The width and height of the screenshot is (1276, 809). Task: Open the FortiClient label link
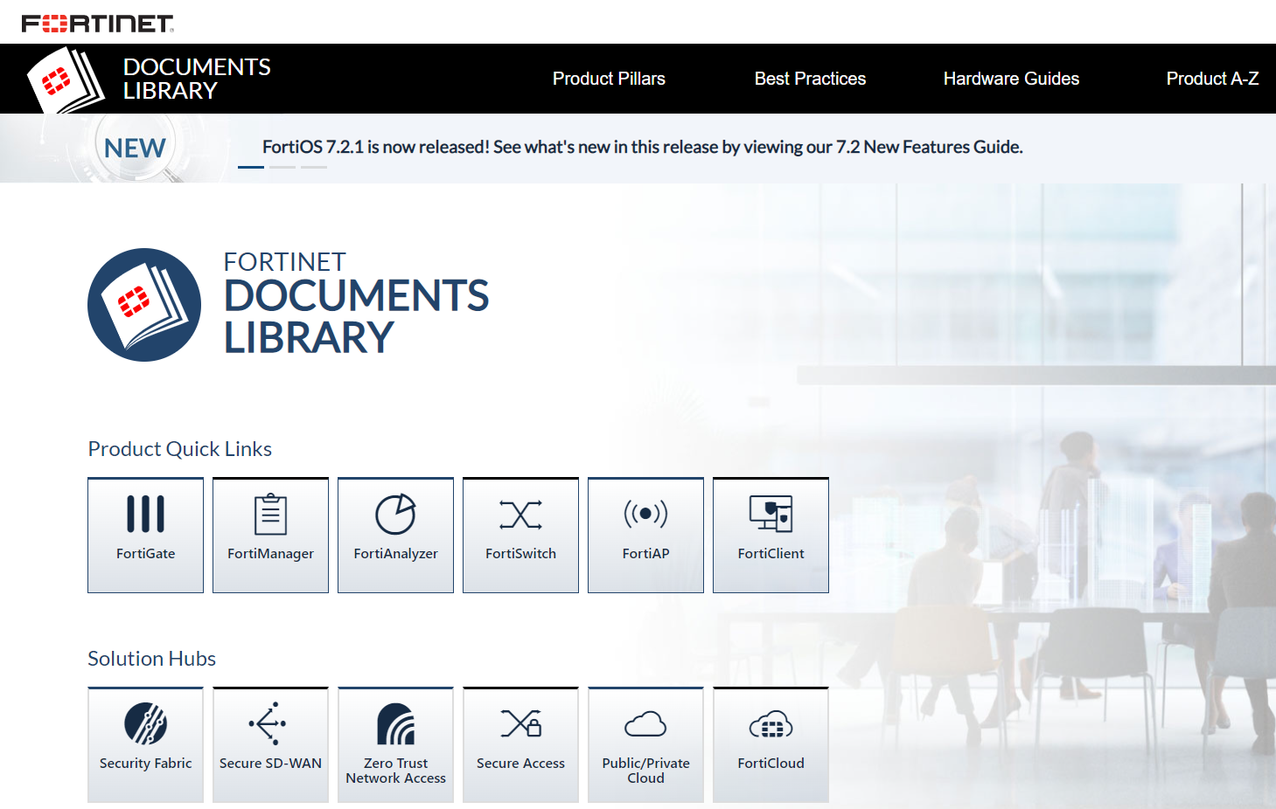[x=770, y=554]
